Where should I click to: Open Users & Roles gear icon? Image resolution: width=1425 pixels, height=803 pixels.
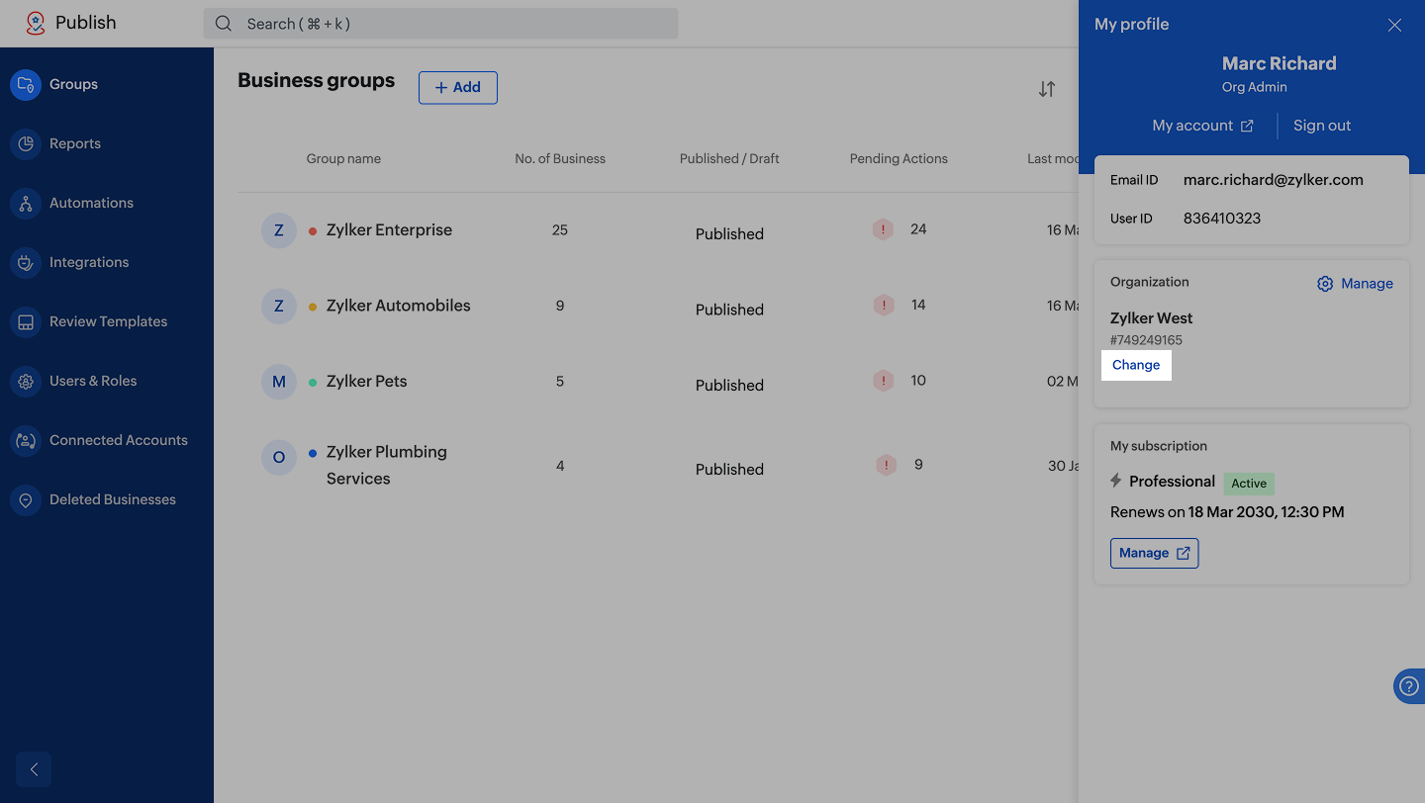point(26,381)
